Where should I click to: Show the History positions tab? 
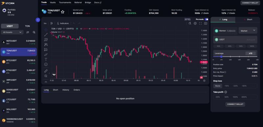(66, 90)
